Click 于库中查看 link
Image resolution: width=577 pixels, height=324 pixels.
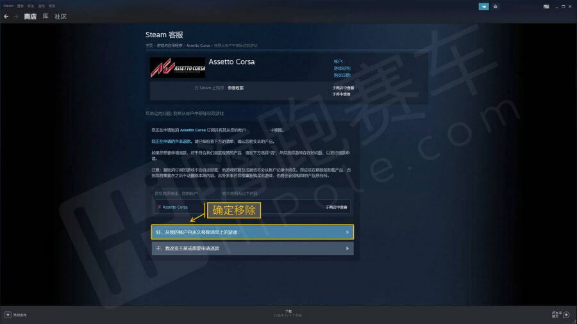[x=342, y=94]
